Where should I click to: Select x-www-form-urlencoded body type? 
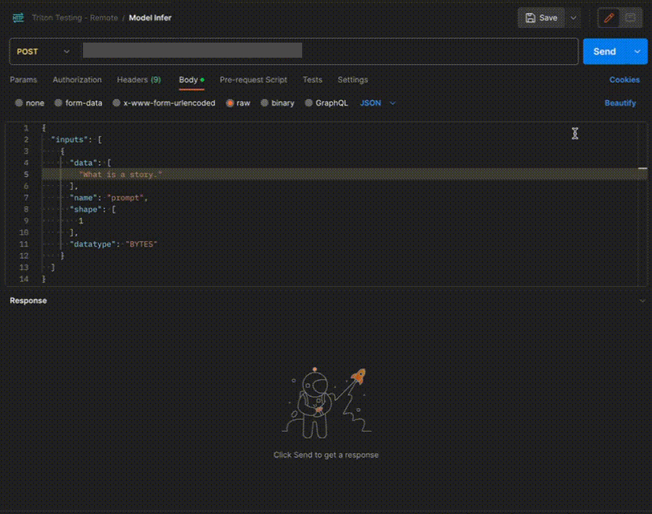tap(117, 104)
